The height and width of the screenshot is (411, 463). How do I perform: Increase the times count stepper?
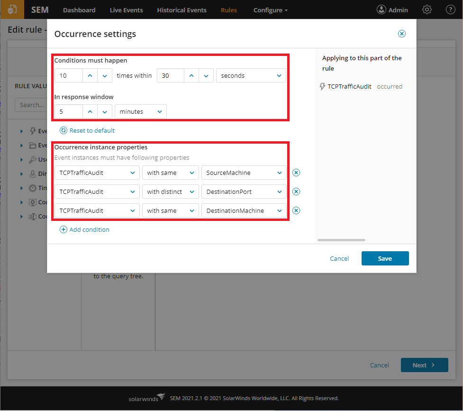pyautogui.click(x=90, y=76)
